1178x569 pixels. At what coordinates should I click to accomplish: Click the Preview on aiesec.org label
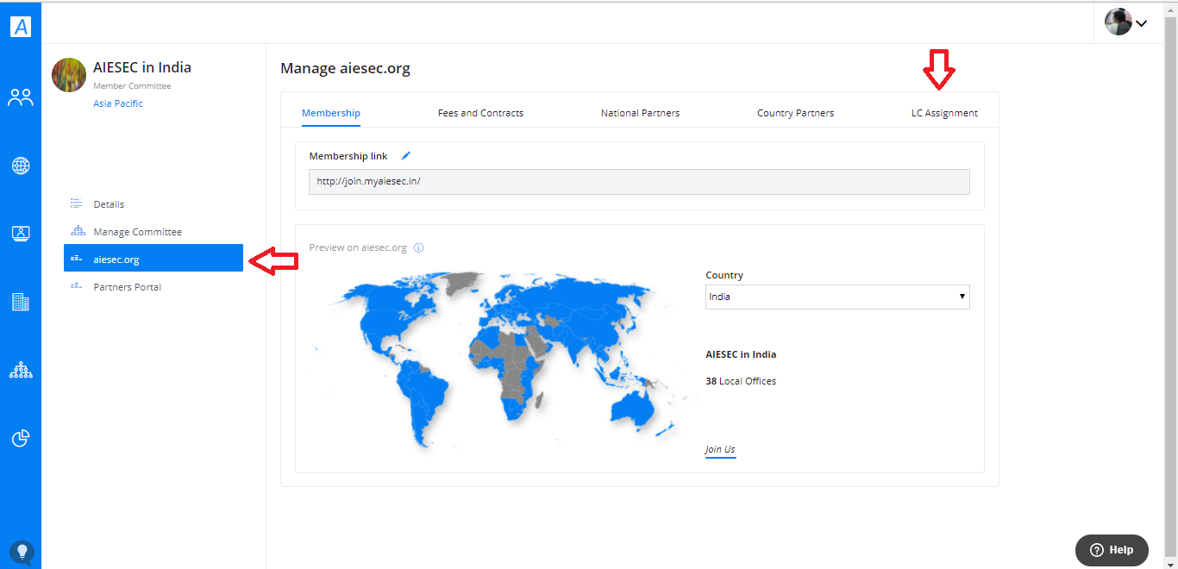pos(358,248)
